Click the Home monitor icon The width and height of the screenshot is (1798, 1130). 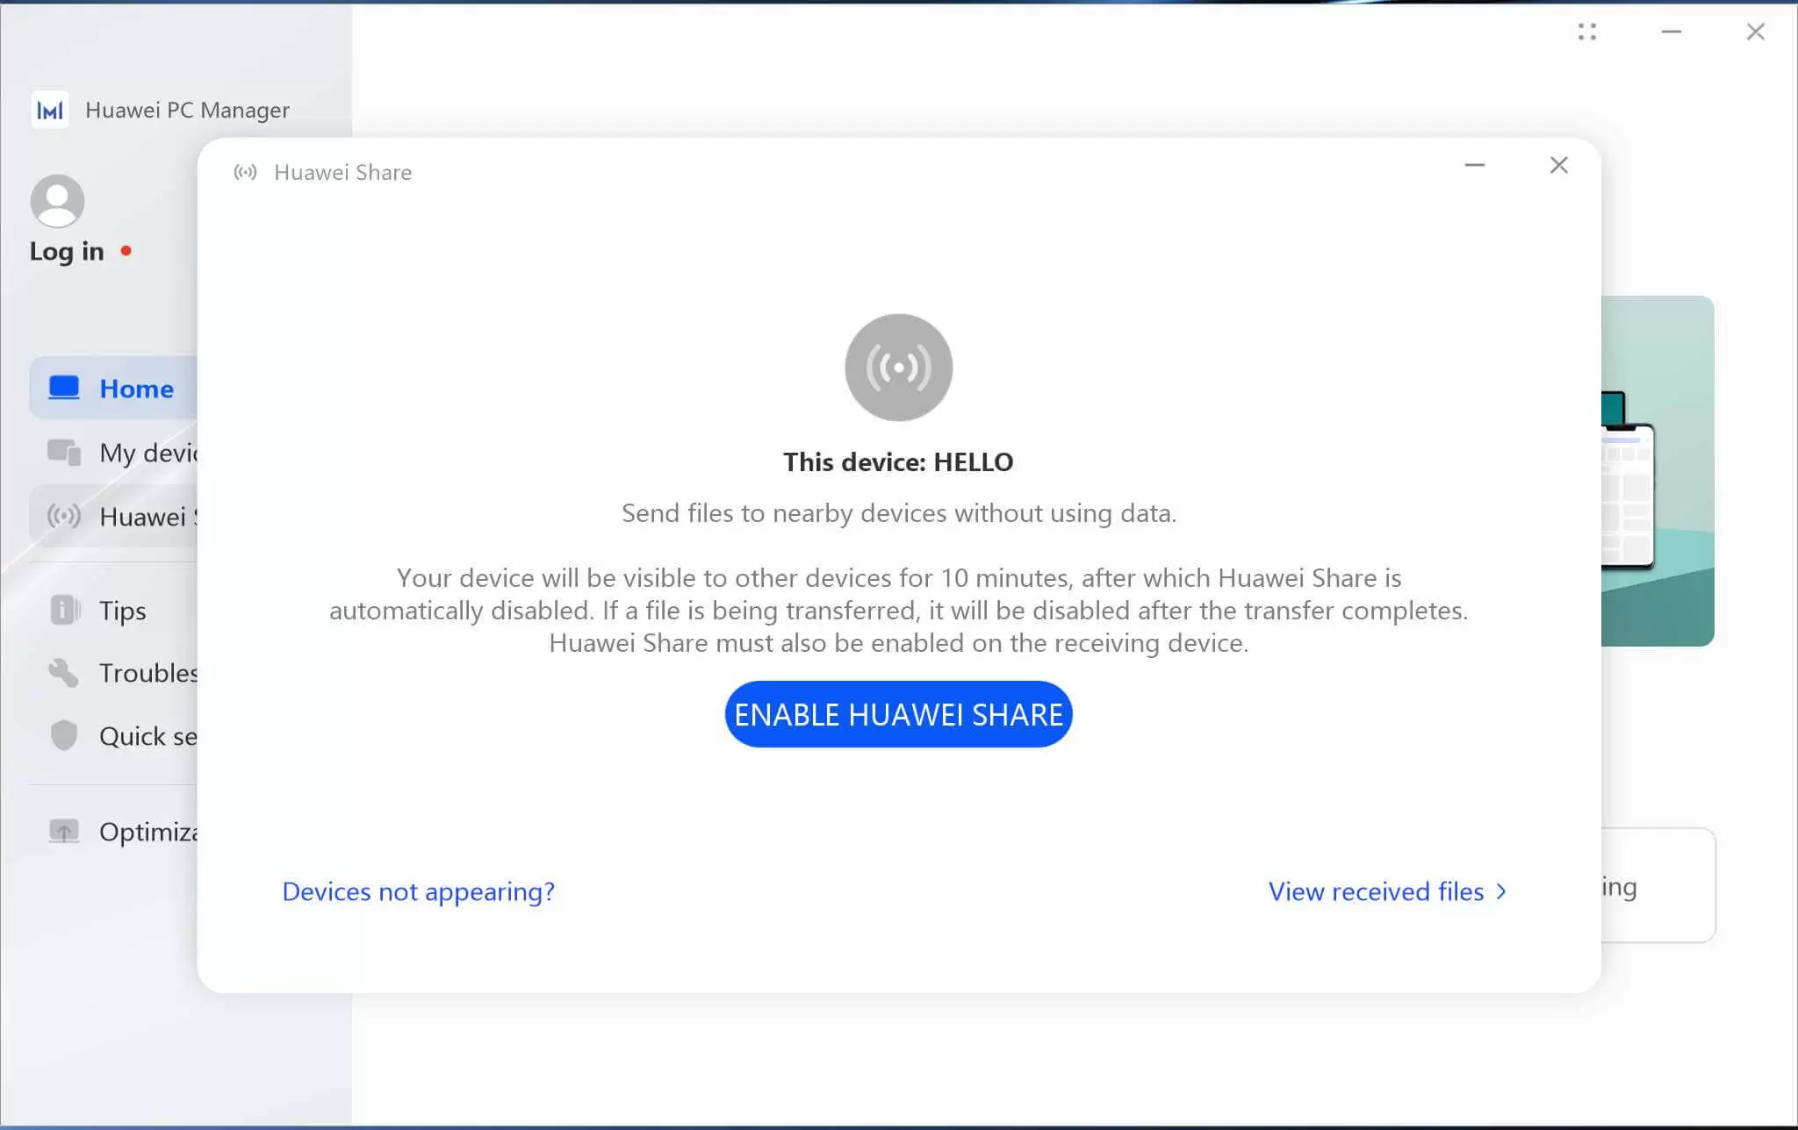point(64,388)
